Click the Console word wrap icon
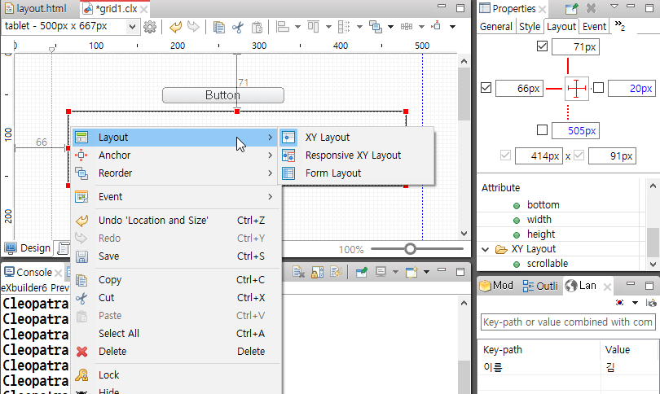This screenshot has width=660, height=394. [336, 272]
